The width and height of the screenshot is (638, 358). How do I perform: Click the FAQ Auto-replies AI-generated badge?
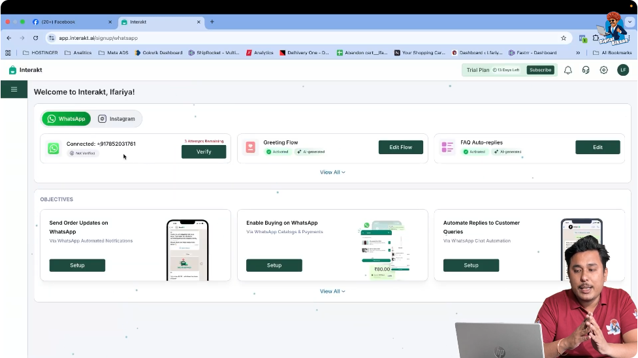508,152
